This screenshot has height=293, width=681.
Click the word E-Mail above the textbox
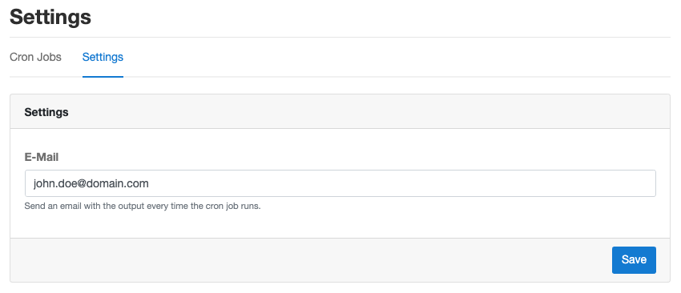click(42, 157)
